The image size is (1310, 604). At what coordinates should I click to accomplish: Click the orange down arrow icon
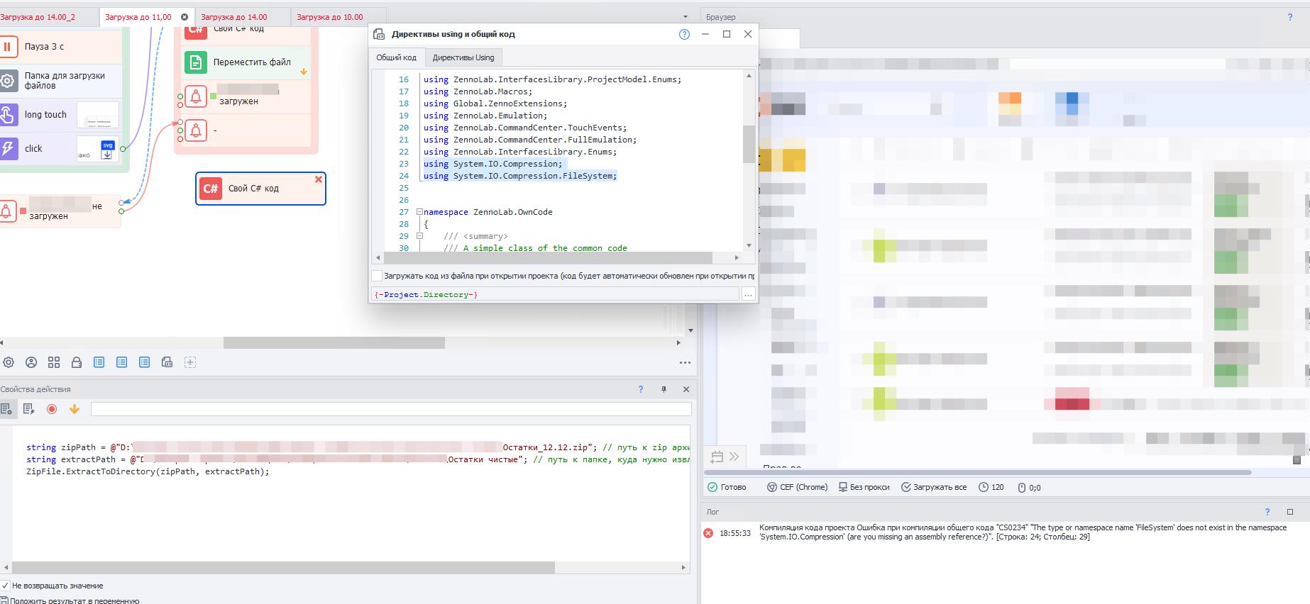(x=75, y=409)
